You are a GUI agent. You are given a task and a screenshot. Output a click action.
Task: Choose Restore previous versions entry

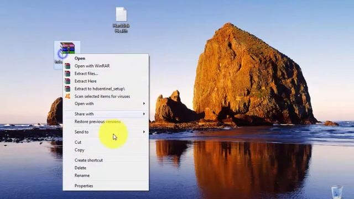point(106,122)
